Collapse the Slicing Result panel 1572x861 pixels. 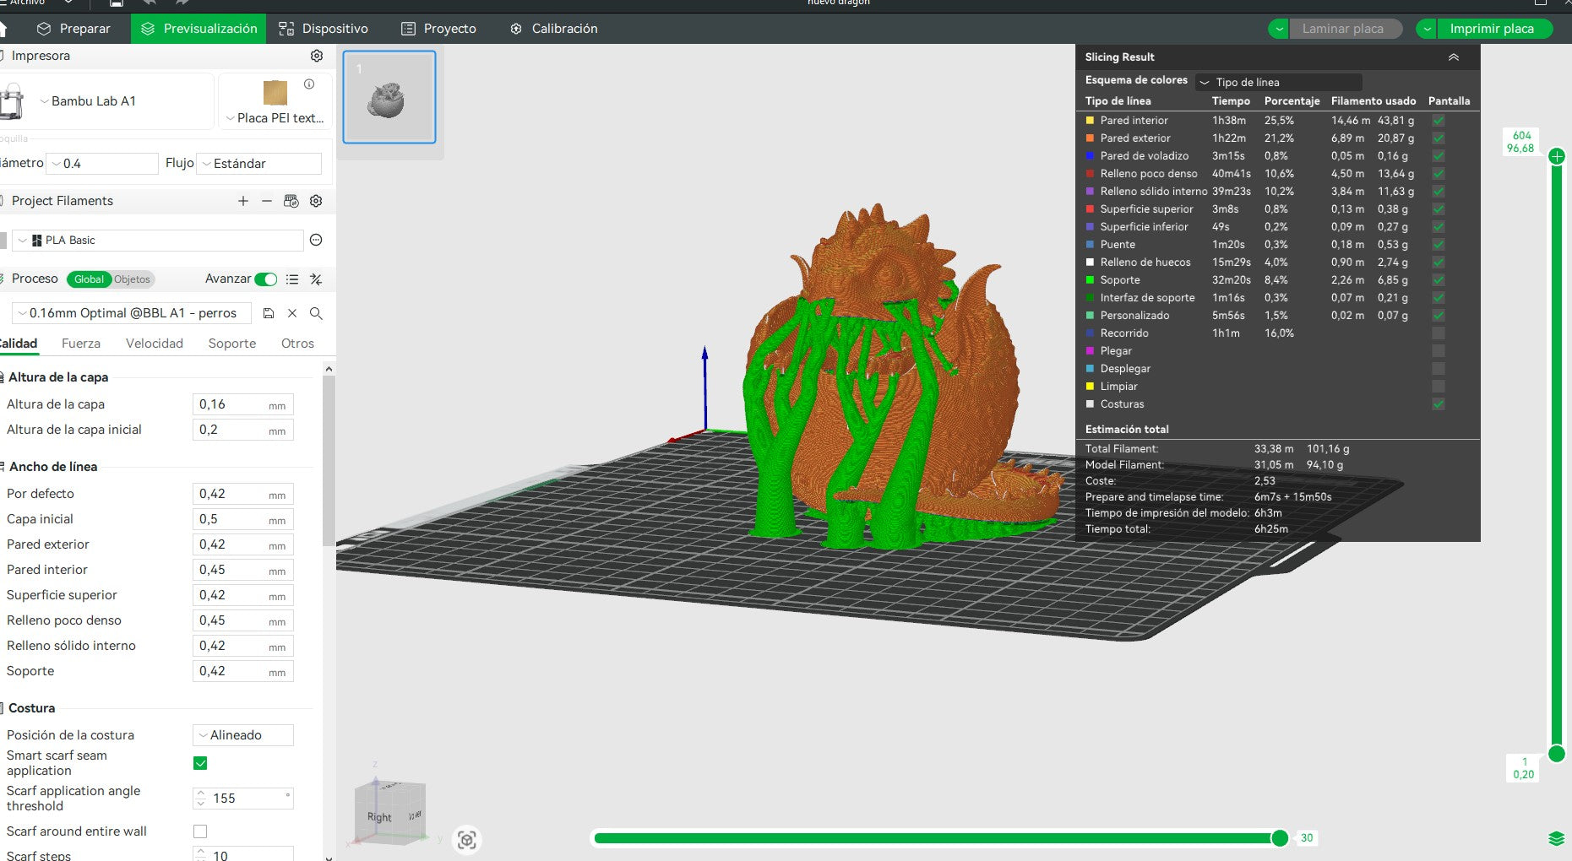pyautogui.click(x=1454, y=57)
